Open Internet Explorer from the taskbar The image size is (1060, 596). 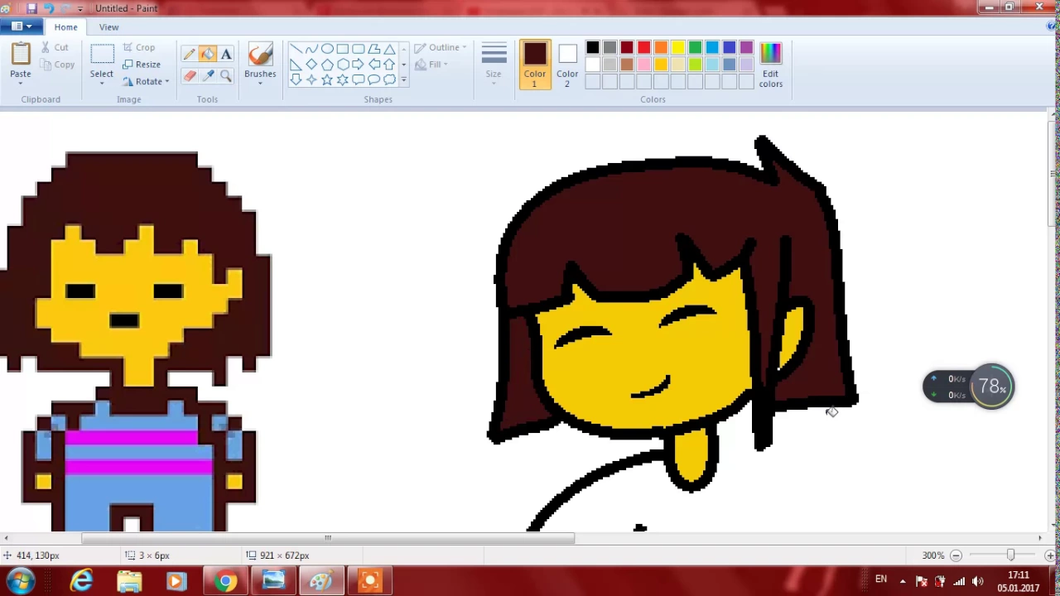[82, 581]
